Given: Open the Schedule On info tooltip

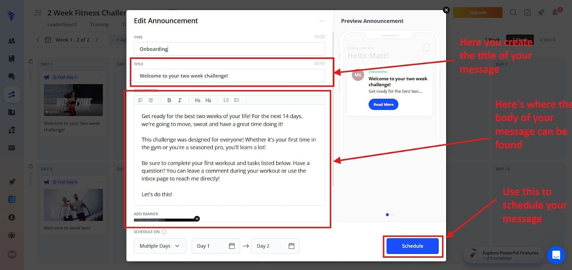Looking at the screenshot, I should pyautogui.click(x=164, y=232).
